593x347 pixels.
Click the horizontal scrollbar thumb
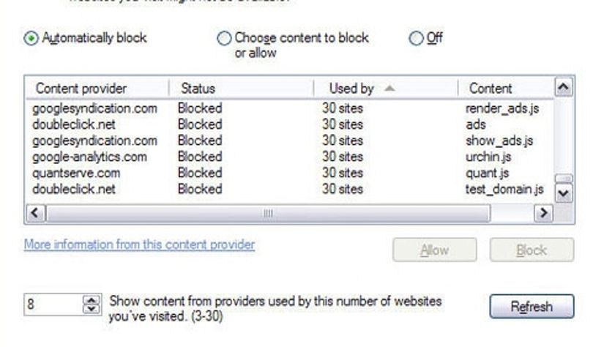268,213
